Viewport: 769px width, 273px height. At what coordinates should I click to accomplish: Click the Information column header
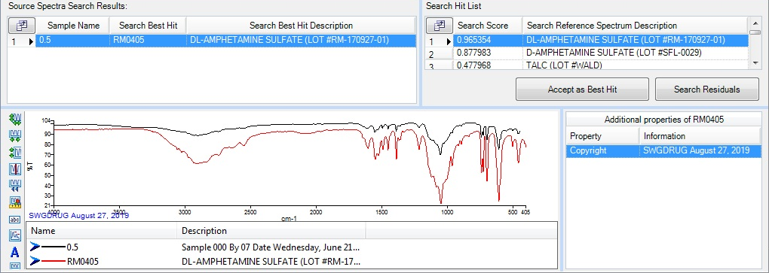pos(700,136)
